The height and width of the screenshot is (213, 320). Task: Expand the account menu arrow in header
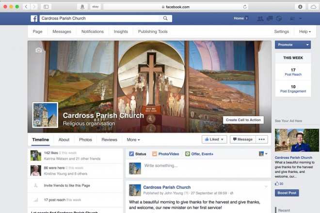click(x=301, y=18)
